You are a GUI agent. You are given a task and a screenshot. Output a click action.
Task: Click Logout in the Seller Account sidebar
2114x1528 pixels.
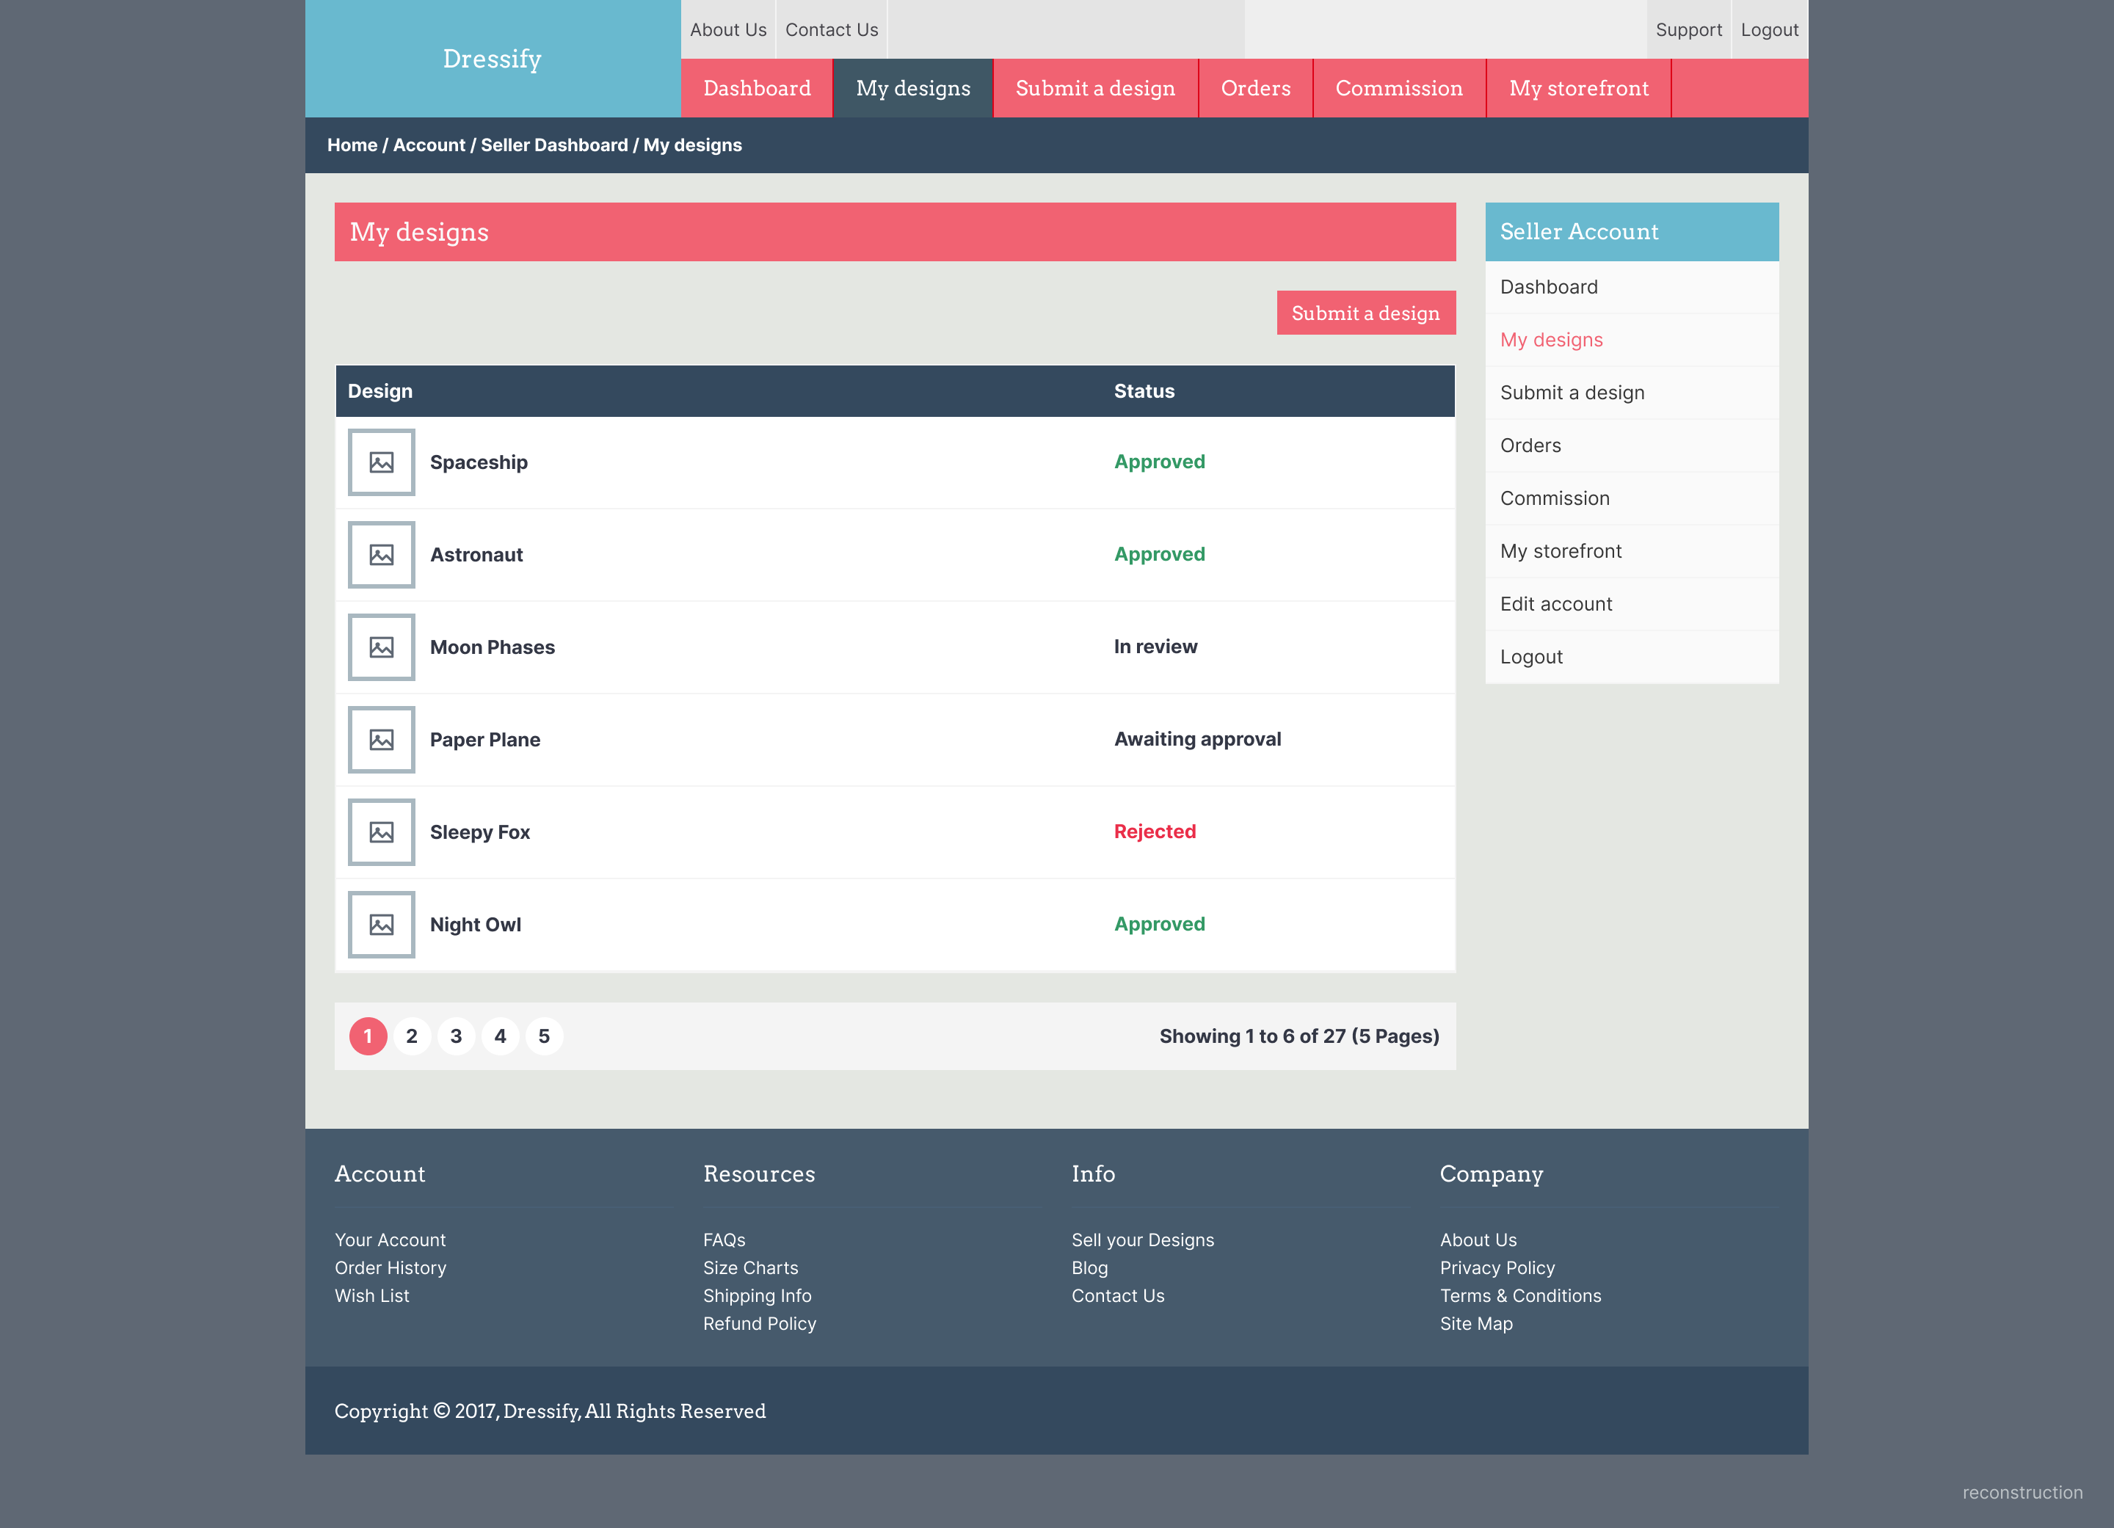tap(1631, 657)
